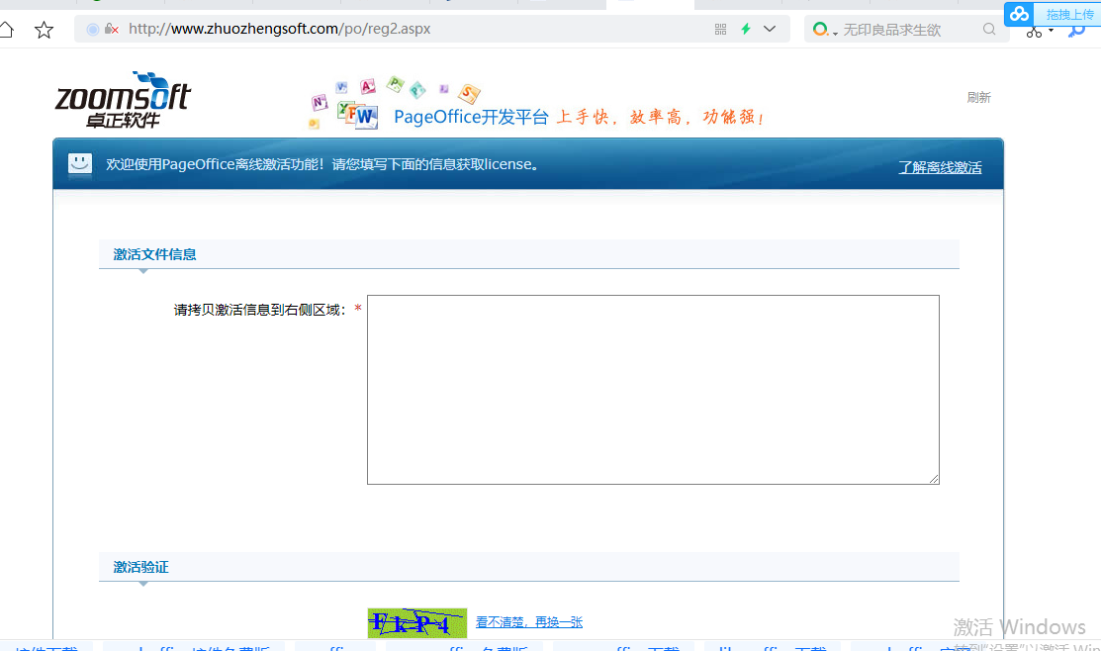Click the 刷新 refresh link

pos(978,98)
